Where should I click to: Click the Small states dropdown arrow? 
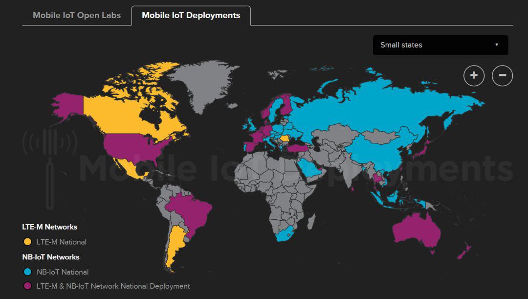(x=496, y=45)
